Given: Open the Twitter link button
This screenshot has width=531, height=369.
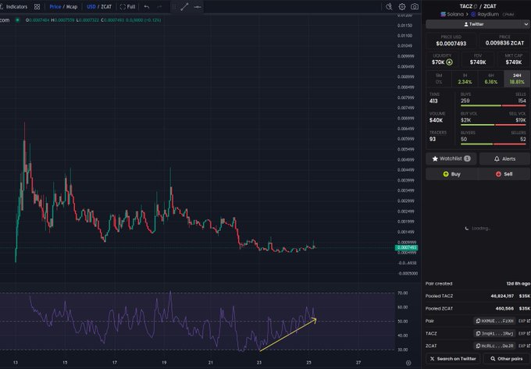Looking at the screenshot, I should point(474,24).
